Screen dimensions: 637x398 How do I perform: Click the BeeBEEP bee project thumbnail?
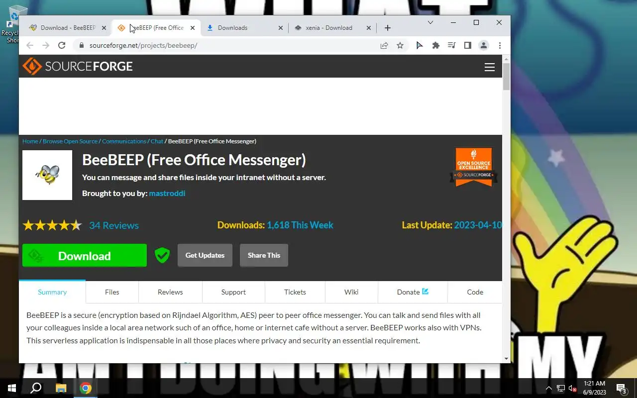(x=47, y=175)
